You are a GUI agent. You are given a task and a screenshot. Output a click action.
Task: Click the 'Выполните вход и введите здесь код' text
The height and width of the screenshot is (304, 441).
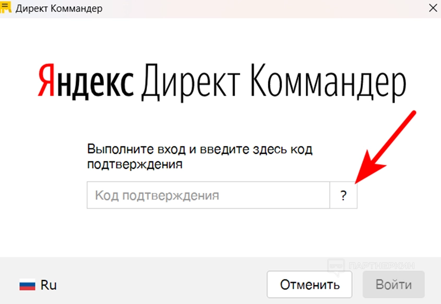(200, 149)
